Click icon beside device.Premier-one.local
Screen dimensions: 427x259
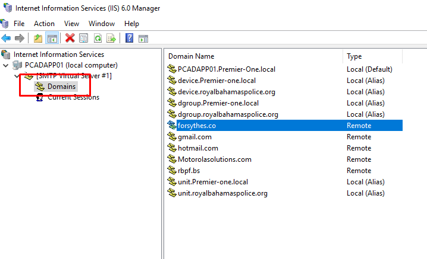(x=172, y=81)
